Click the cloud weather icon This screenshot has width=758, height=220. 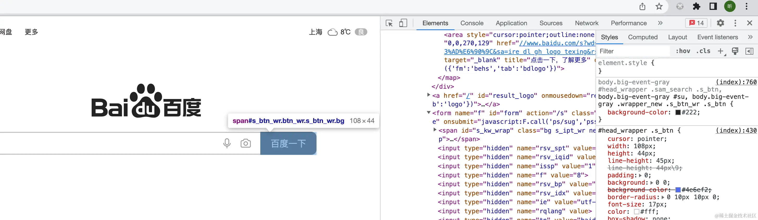pos(332,32)
